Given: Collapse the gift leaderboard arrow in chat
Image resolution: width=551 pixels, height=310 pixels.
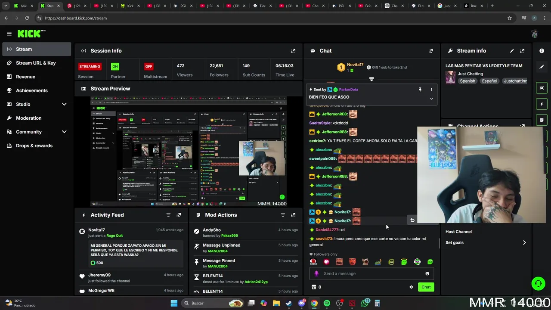Looking at the screenshot, I should [x=371, y=79].
